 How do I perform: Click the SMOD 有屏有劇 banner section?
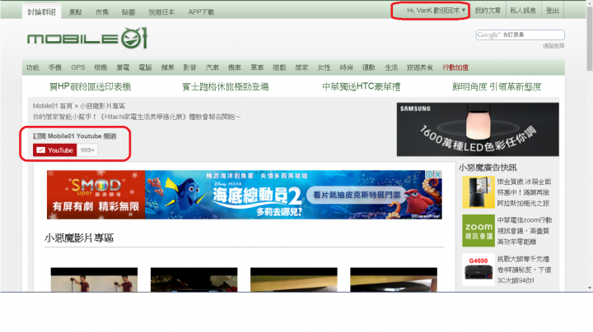96,195
